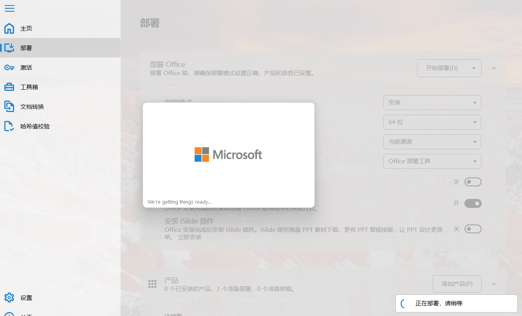
Task: Open the 当前通道 channel dropdown
Action: [432, 141]
